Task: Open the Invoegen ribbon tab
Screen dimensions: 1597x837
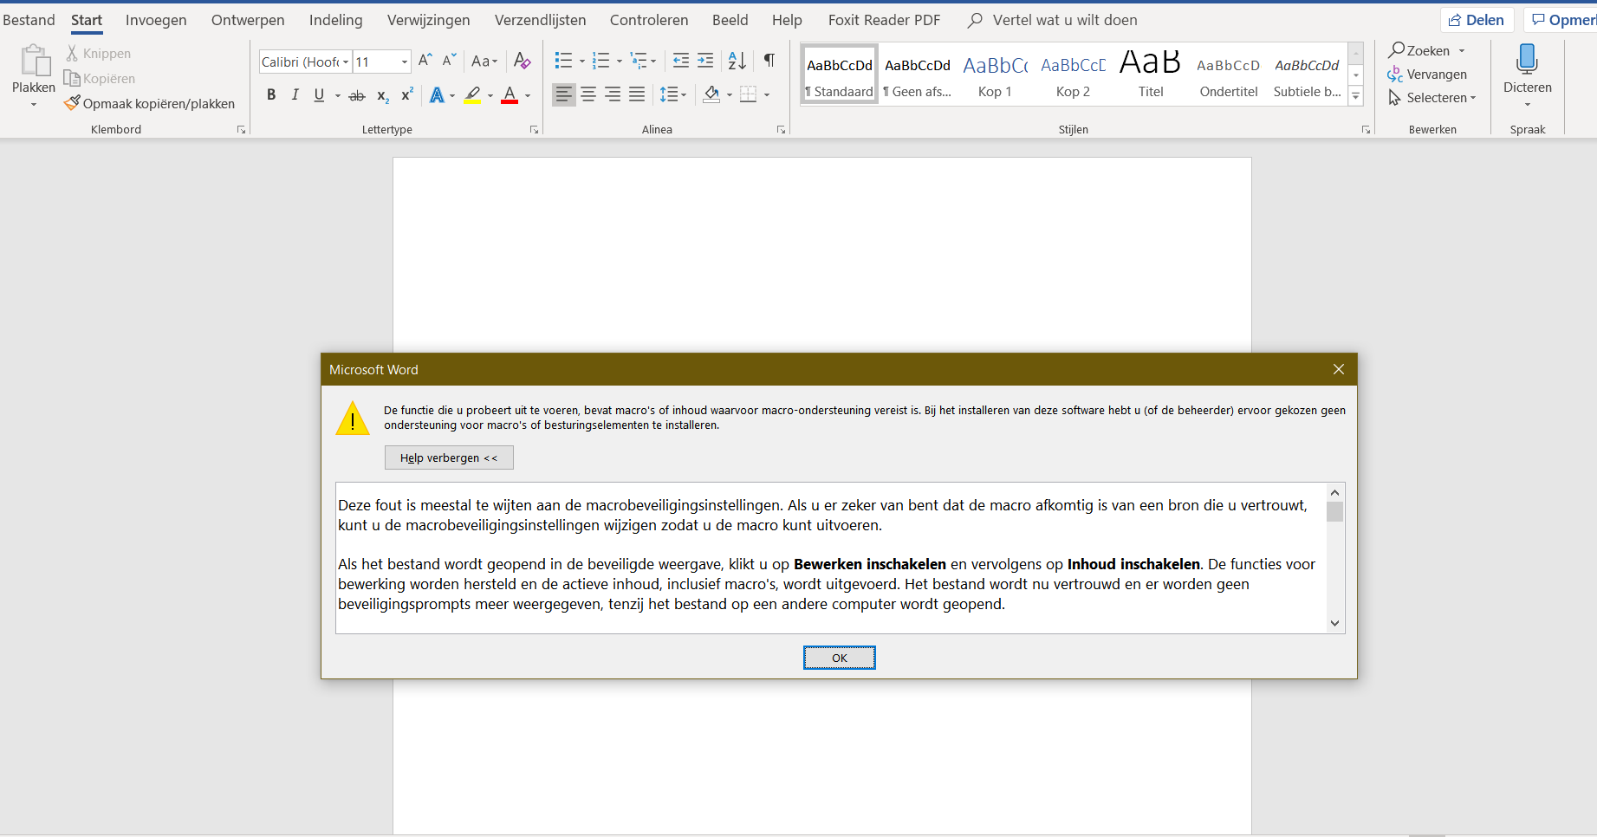Action: [x=156, y=20]
